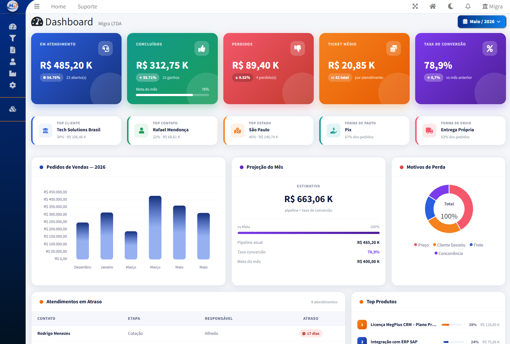Click the Dezembro bar in sales chart

[x=83, y=241]
